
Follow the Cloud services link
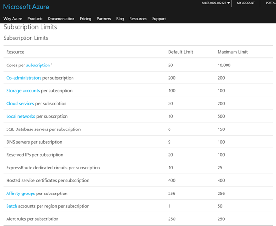[x=20, y=104]
